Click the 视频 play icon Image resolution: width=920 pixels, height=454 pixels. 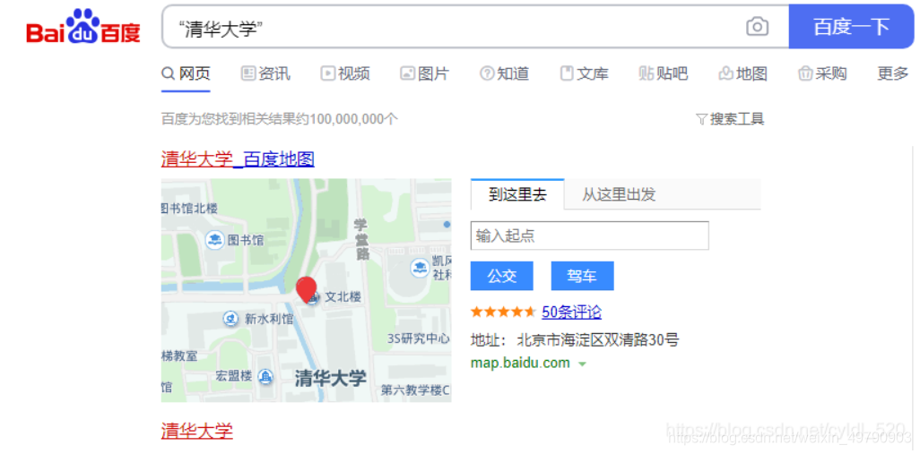click(x=328, y=73)
